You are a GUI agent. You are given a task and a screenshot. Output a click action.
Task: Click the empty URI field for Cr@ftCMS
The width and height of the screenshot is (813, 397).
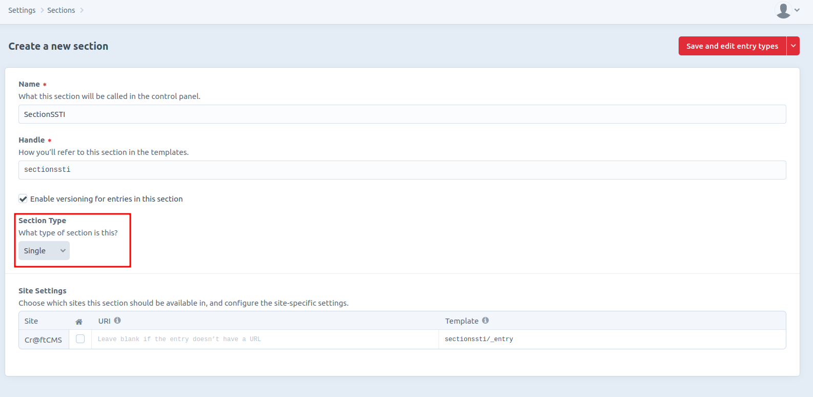(265, 339)
